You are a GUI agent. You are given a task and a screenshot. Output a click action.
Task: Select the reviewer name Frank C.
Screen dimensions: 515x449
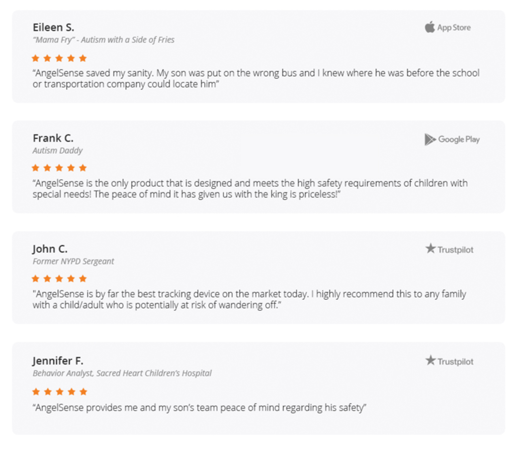click(x=53, y=138)
